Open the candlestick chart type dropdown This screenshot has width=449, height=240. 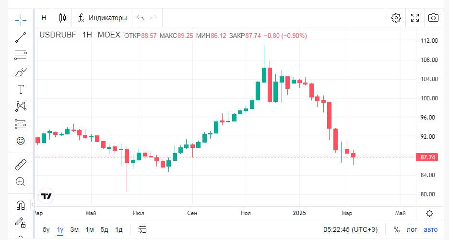click(62, 18)
